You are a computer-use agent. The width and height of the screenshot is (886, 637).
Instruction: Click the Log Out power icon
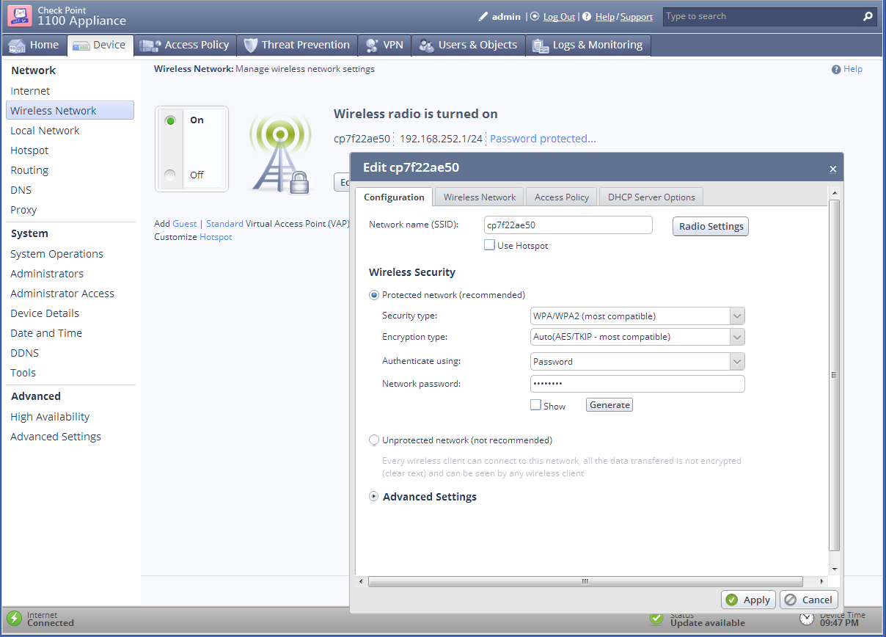coord(535,16)
